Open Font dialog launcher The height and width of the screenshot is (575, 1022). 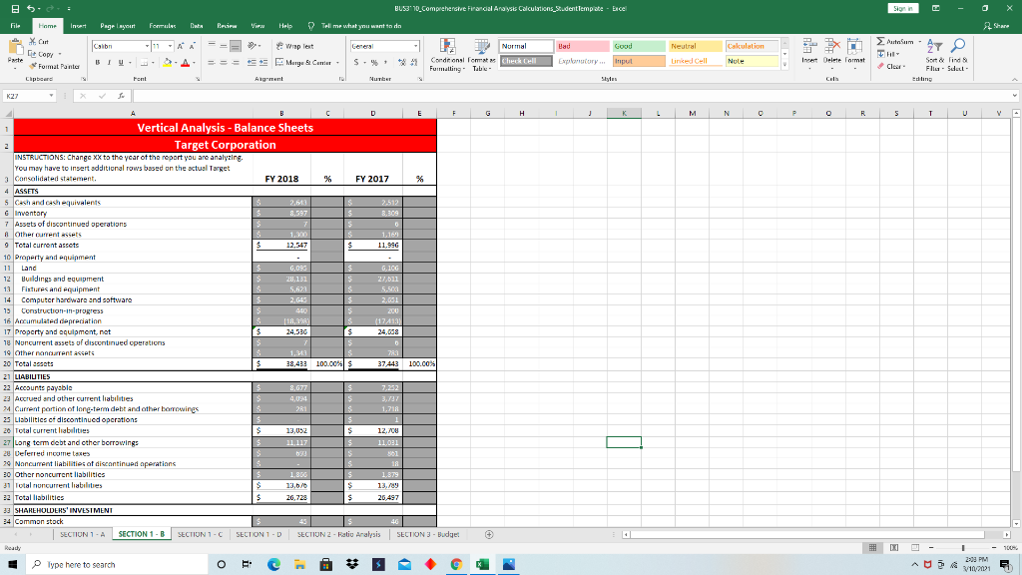click(198, 79)
